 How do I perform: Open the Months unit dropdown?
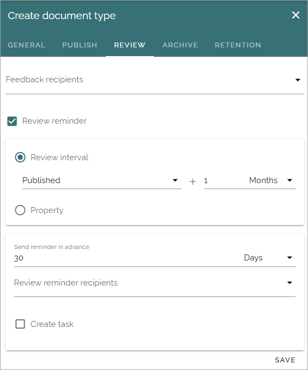tap(271, 180)
